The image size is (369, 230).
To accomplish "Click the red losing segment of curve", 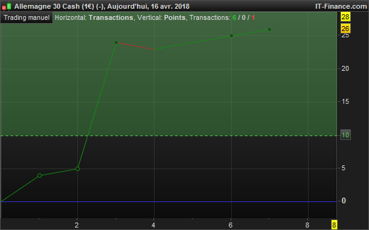I will click(x=135, y=46).
